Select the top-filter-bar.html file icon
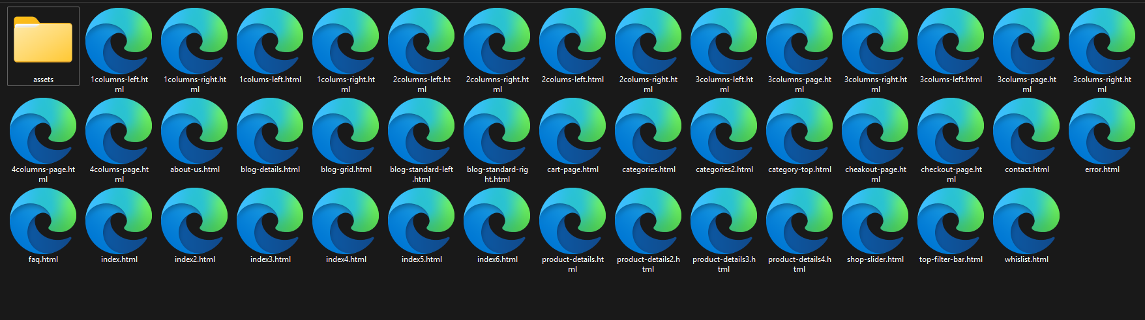Viewport: 1145px width, 320px height. 951,221
